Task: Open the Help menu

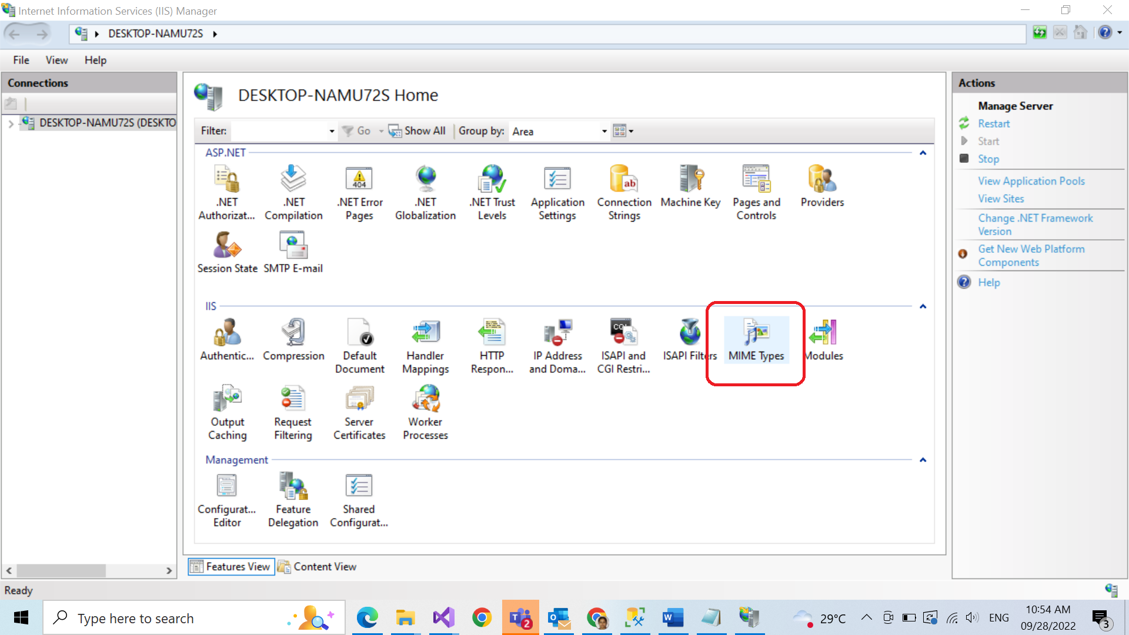Action: pos(95,60)
